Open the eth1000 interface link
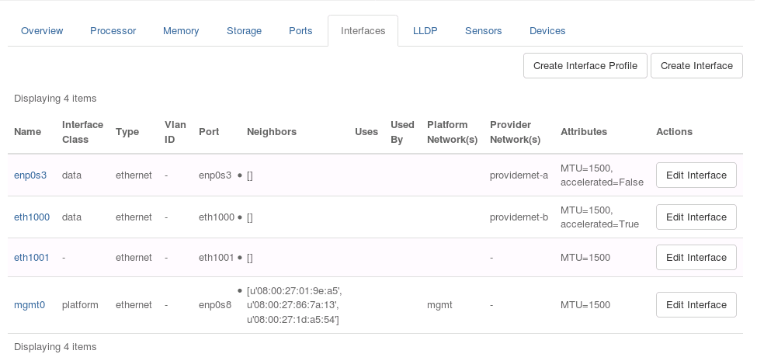The width and height of the screenshot is (757, 354). (32, 217)
